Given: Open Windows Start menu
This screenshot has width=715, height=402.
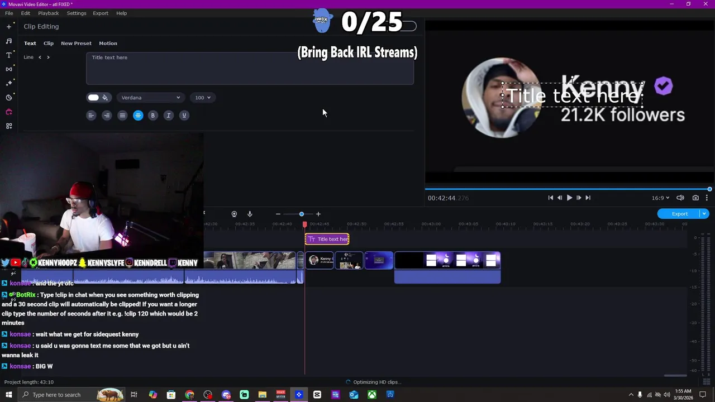Looking at the screenshot, I should (8, 395).
